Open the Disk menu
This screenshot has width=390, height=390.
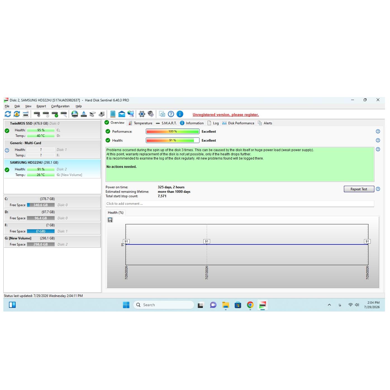[x=17, y=106]
